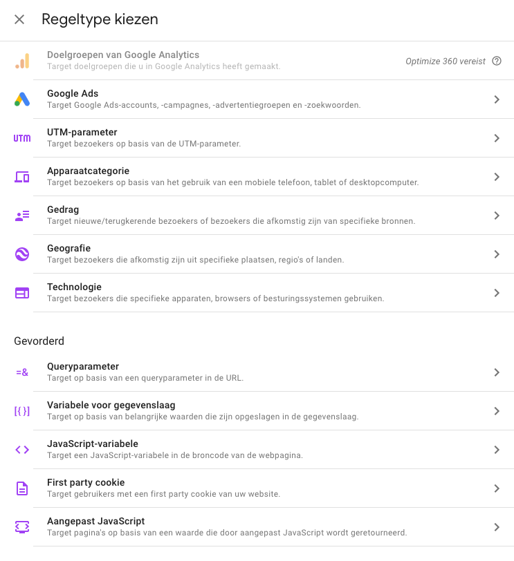Viewport: 514px width, 561px height.
Task: Open help for Optimize 360 vereist
Action: click(497, 61)
